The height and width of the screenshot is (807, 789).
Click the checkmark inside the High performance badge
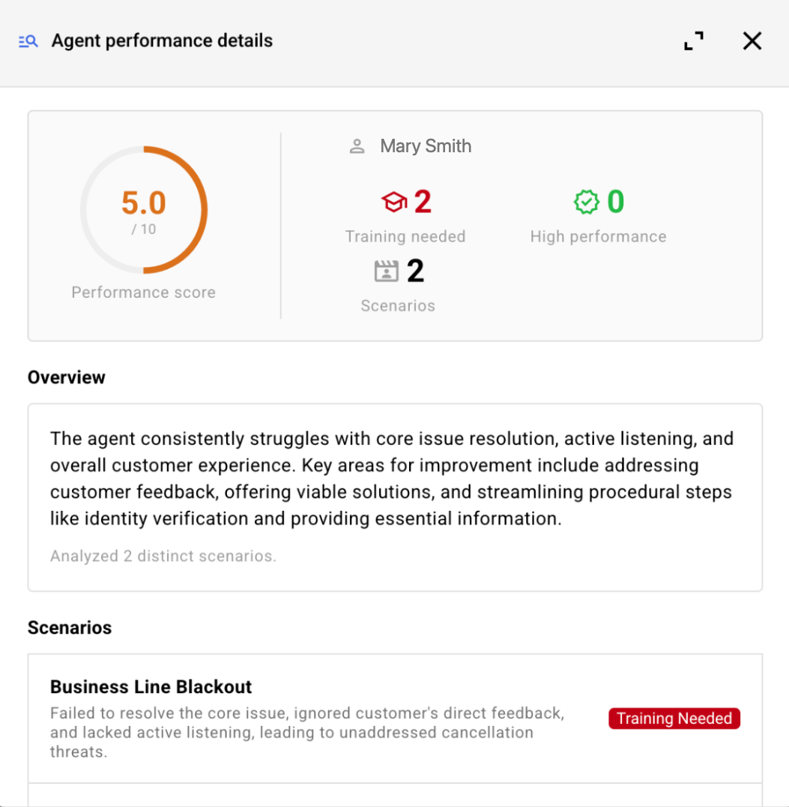pyautogui.click(x=587, y=201)
